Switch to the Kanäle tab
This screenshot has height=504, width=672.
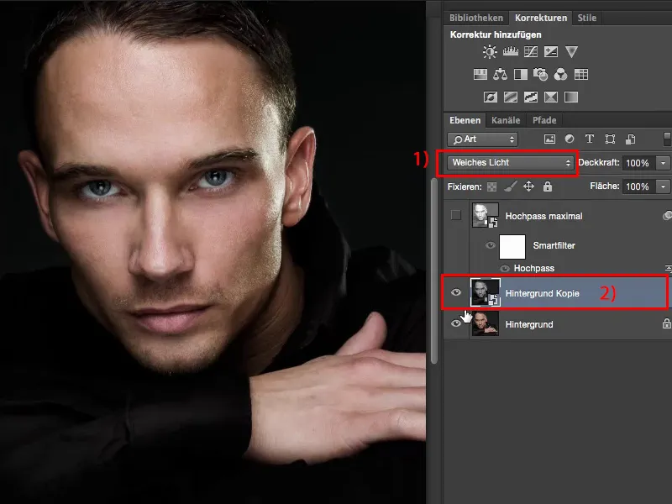(x=506, y=120)
